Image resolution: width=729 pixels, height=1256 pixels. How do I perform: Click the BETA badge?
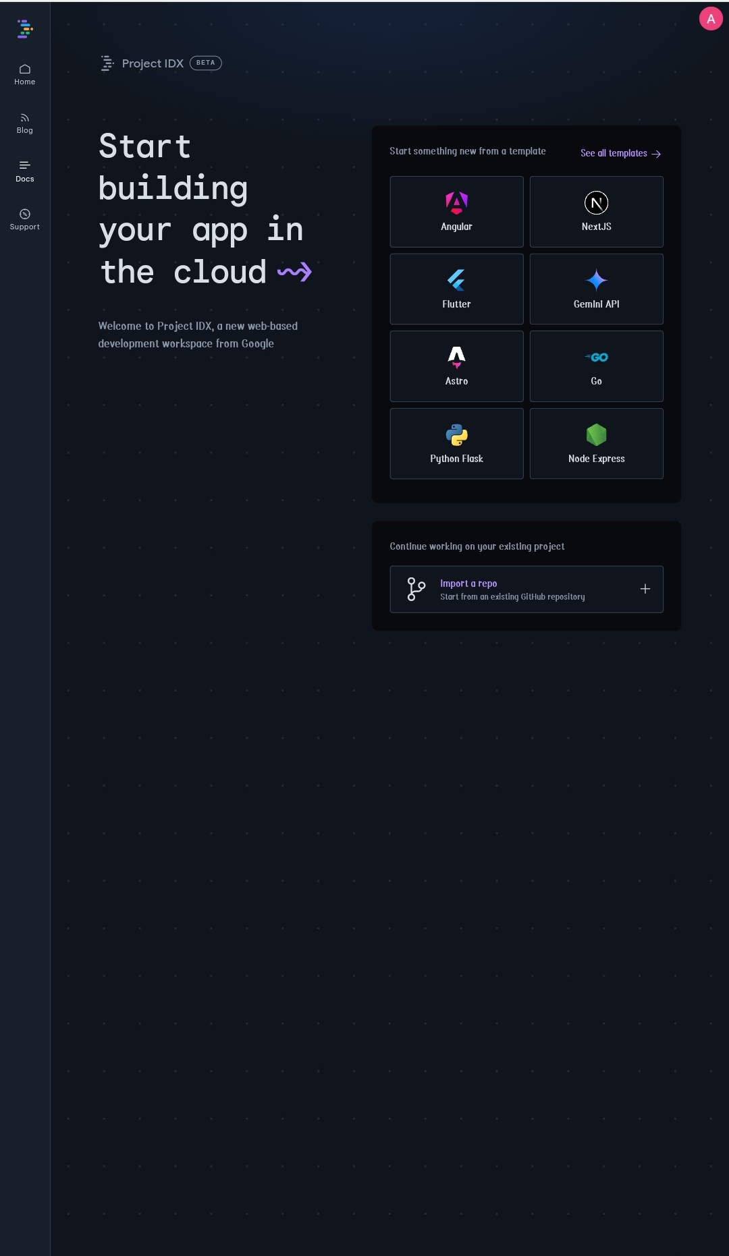tap(205, 63)
